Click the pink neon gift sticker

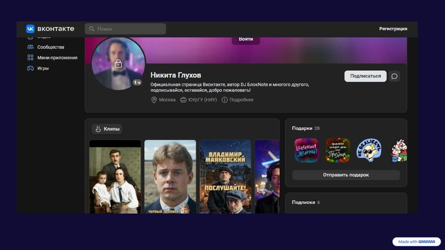[306, 150]
